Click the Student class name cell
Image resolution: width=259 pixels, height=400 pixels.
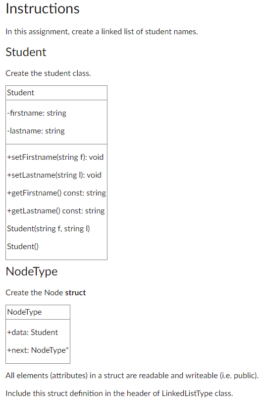pos(56,93)
